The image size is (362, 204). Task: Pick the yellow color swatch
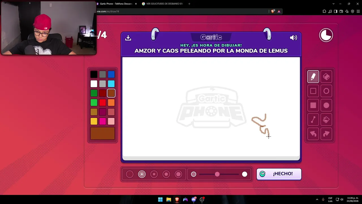[x=94, y=121]
